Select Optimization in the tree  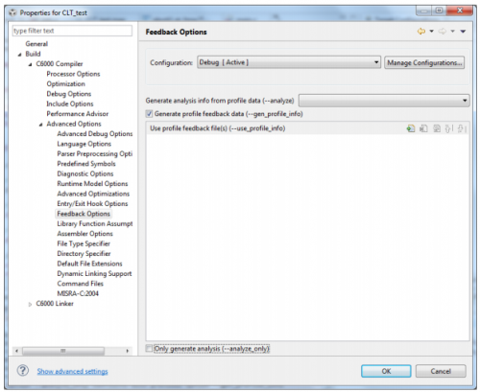[66, 84]
